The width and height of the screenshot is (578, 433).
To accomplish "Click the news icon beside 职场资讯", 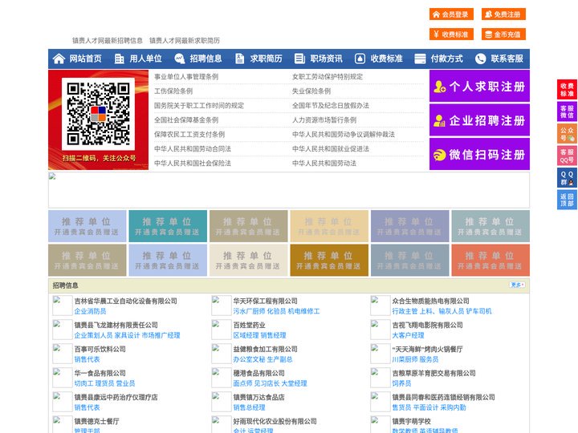I will [299, 59].
